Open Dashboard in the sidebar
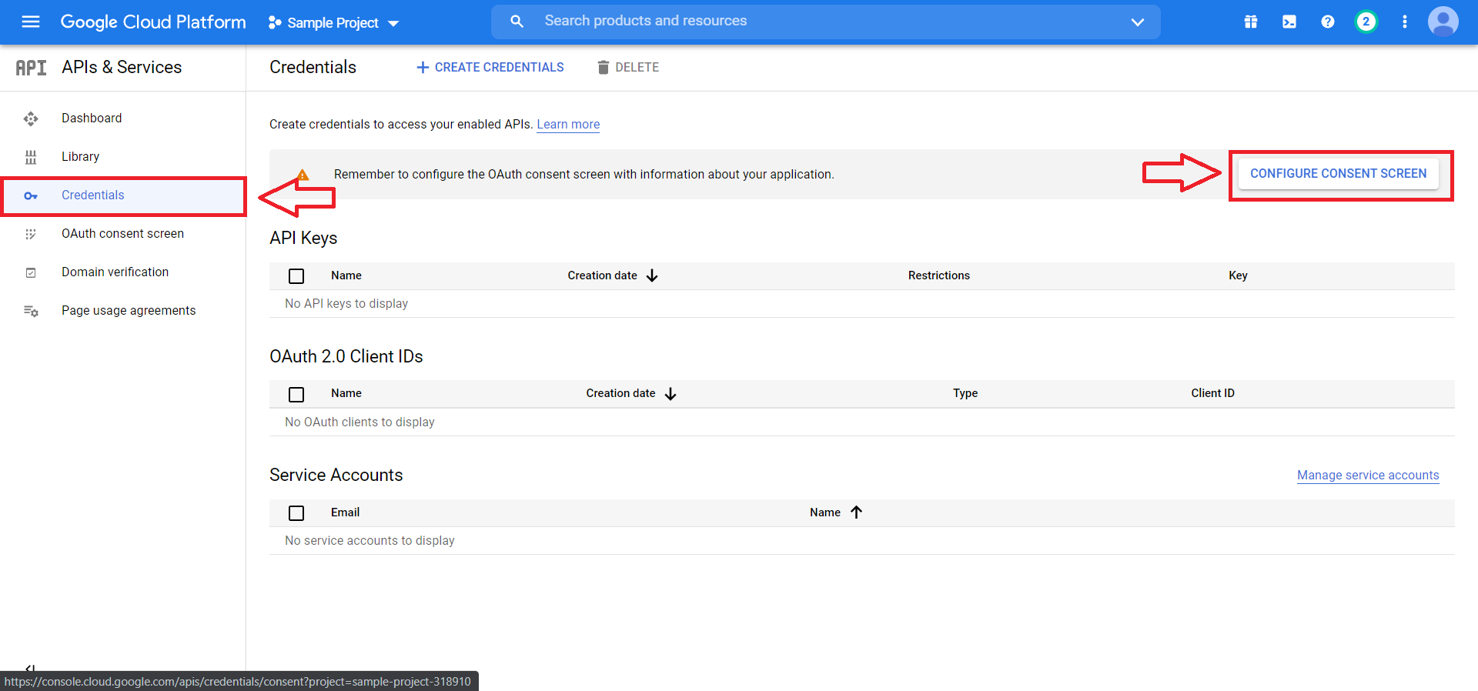Image resolution: width=1478 pixels, height=691 pixels. 92,118
